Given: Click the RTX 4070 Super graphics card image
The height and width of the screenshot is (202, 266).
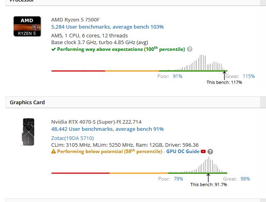Looking at the screenshot, I should coord(28,132).
